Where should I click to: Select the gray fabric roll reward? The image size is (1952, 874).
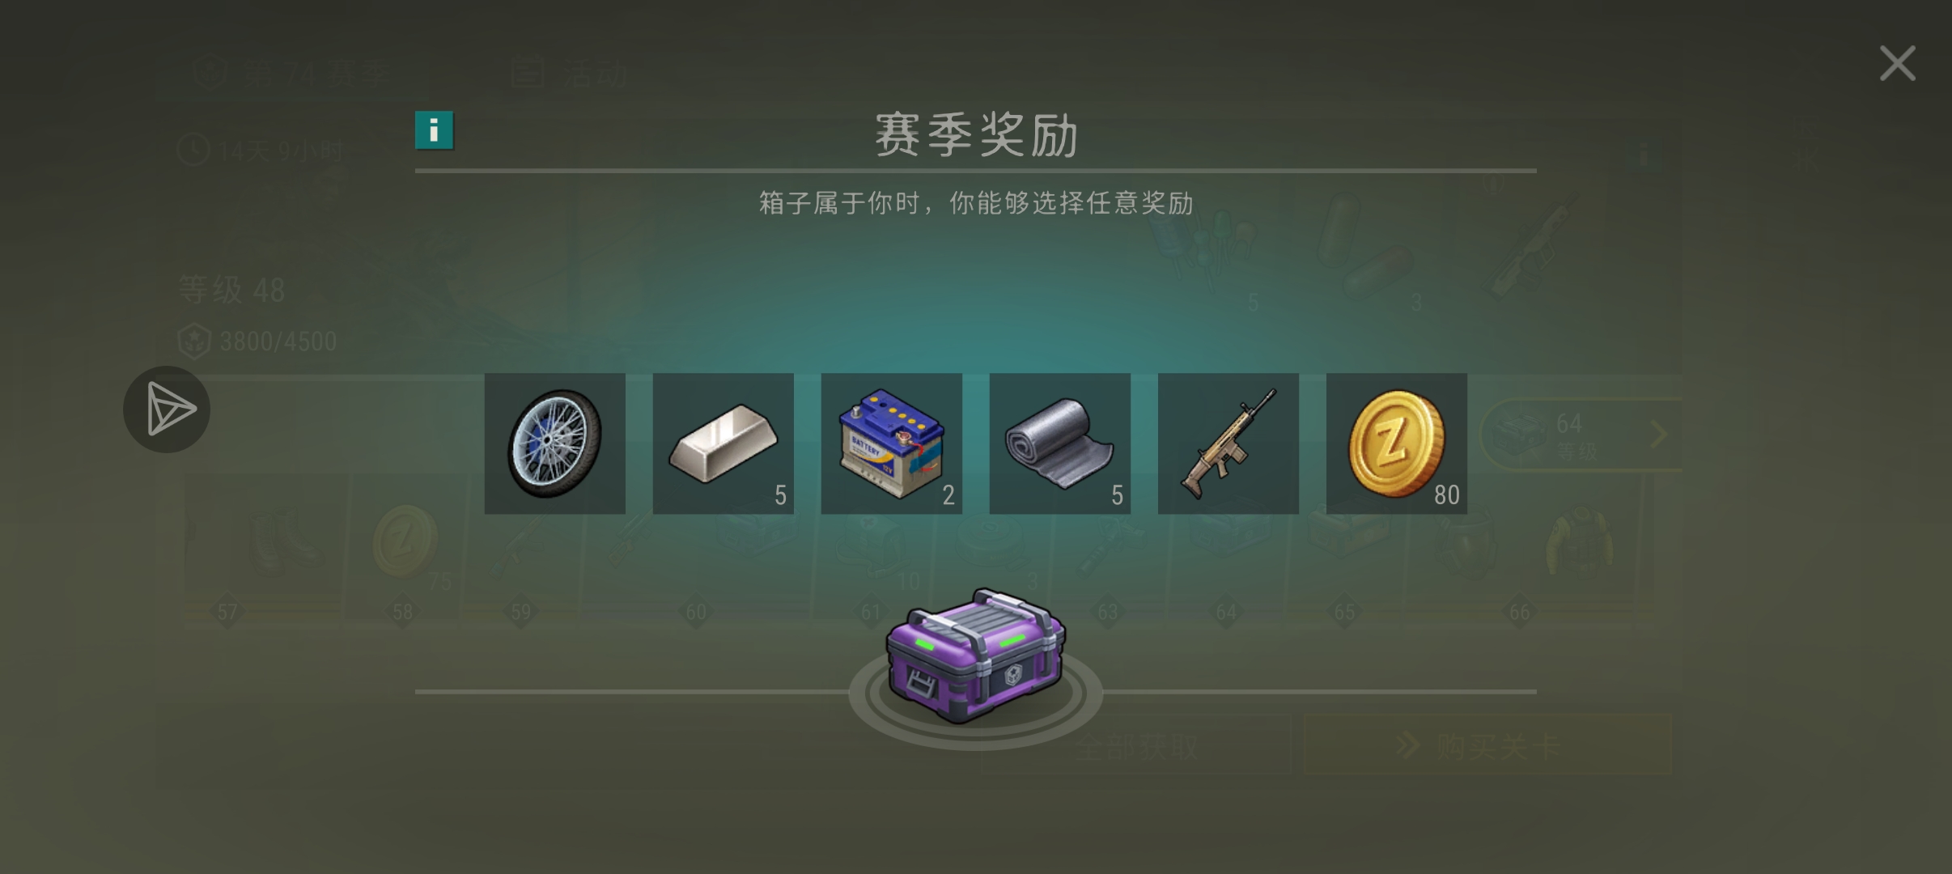click(1059, 443)
